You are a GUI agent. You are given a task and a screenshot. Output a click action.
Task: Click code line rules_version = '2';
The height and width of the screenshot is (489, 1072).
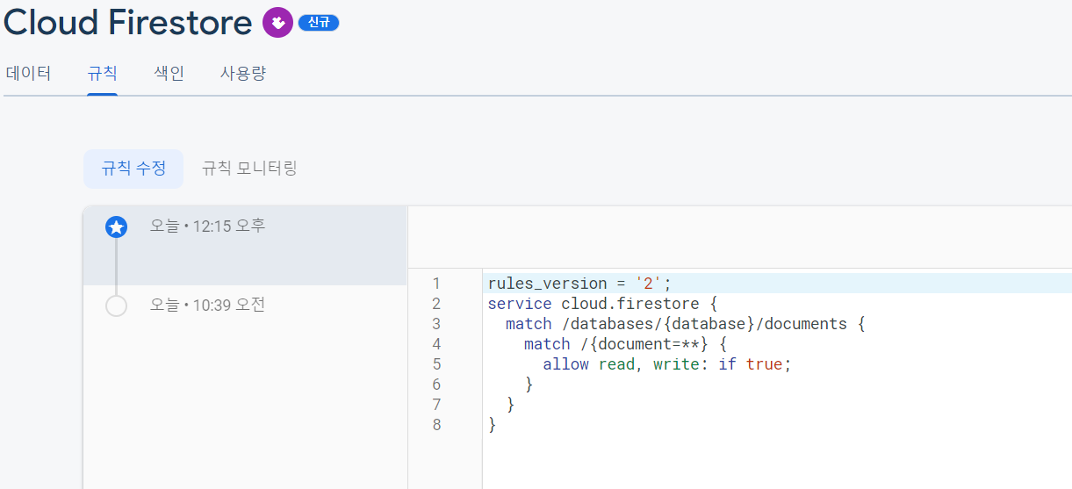point(579,284)
